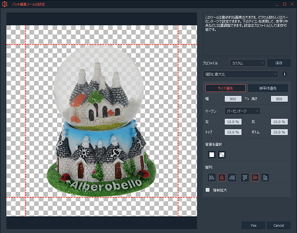
Task: Align image to the left
Action: click(x=212, y=177)
